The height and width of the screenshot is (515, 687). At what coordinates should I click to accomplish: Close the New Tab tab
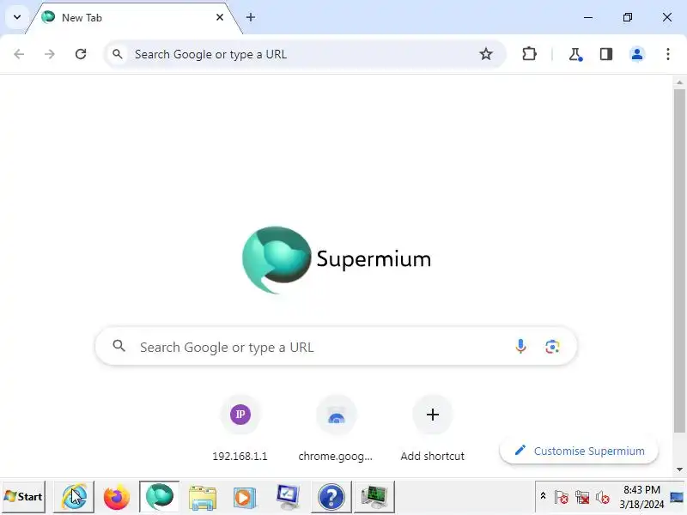(220, 17)
